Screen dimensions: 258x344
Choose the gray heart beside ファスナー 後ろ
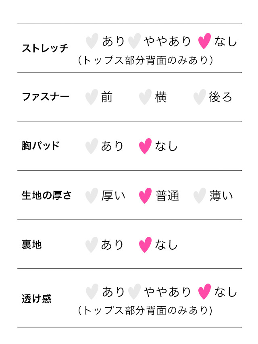200,97
